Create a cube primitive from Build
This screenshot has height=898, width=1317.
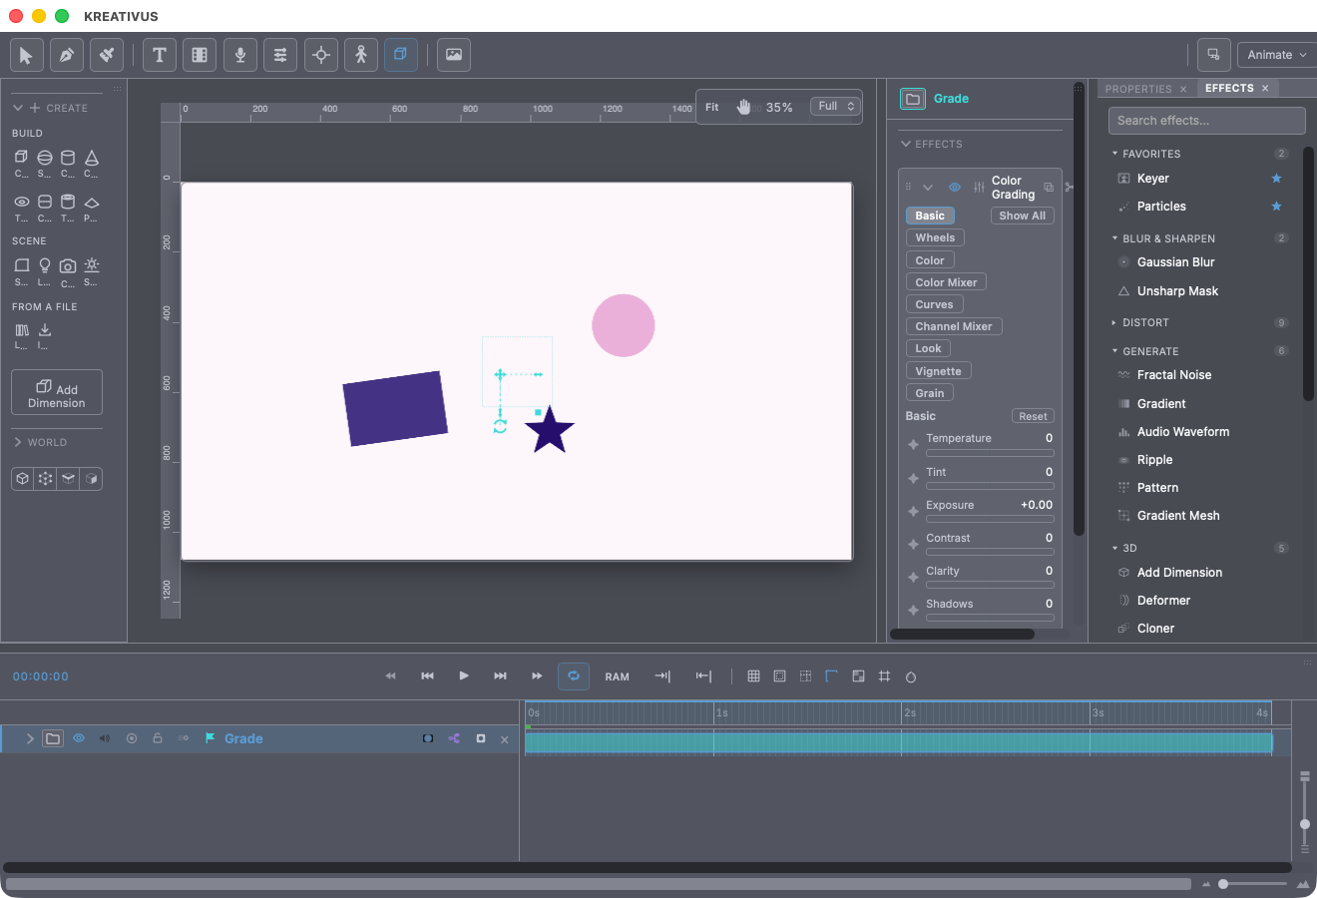tap(21, 158)
